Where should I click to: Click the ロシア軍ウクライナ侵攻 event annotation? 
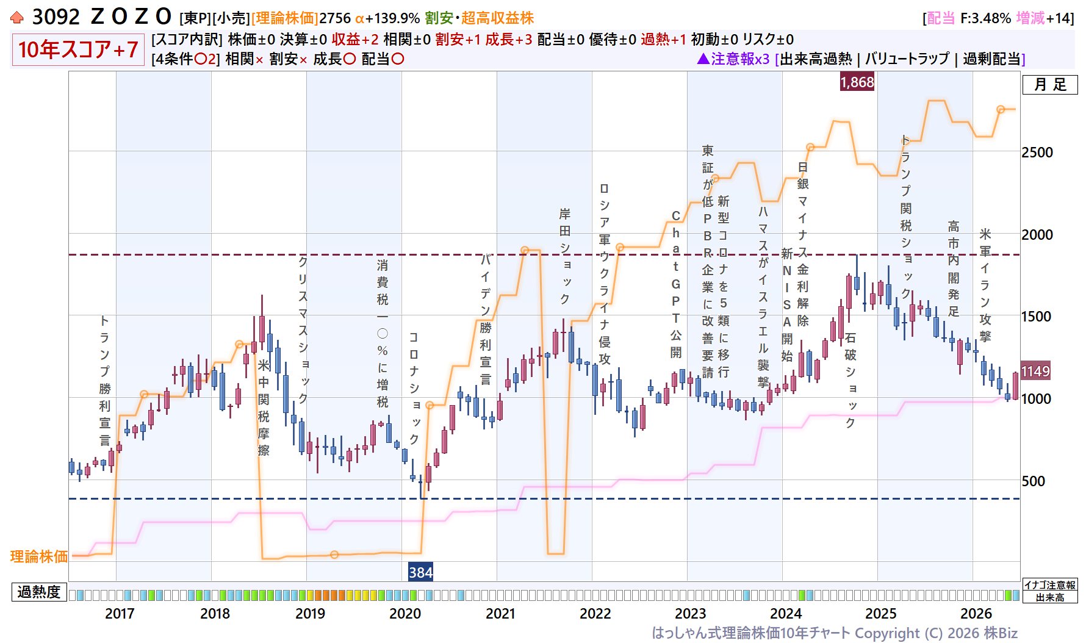[605, 274]
